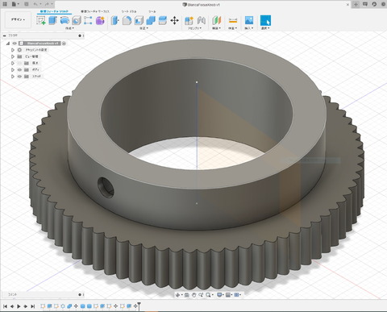Show the hidden 原点 origin folder
Screen dimensions: 387x312
[19, 63]
